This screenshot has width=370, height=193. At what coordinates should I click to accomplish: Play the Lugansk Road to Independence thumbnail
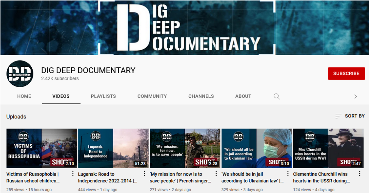point(113,148)
